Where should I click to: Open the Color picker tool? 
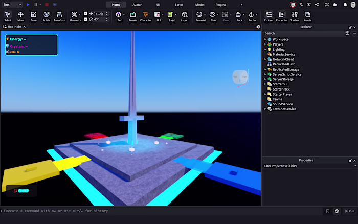pyautogui.click(x=213, y=16)
